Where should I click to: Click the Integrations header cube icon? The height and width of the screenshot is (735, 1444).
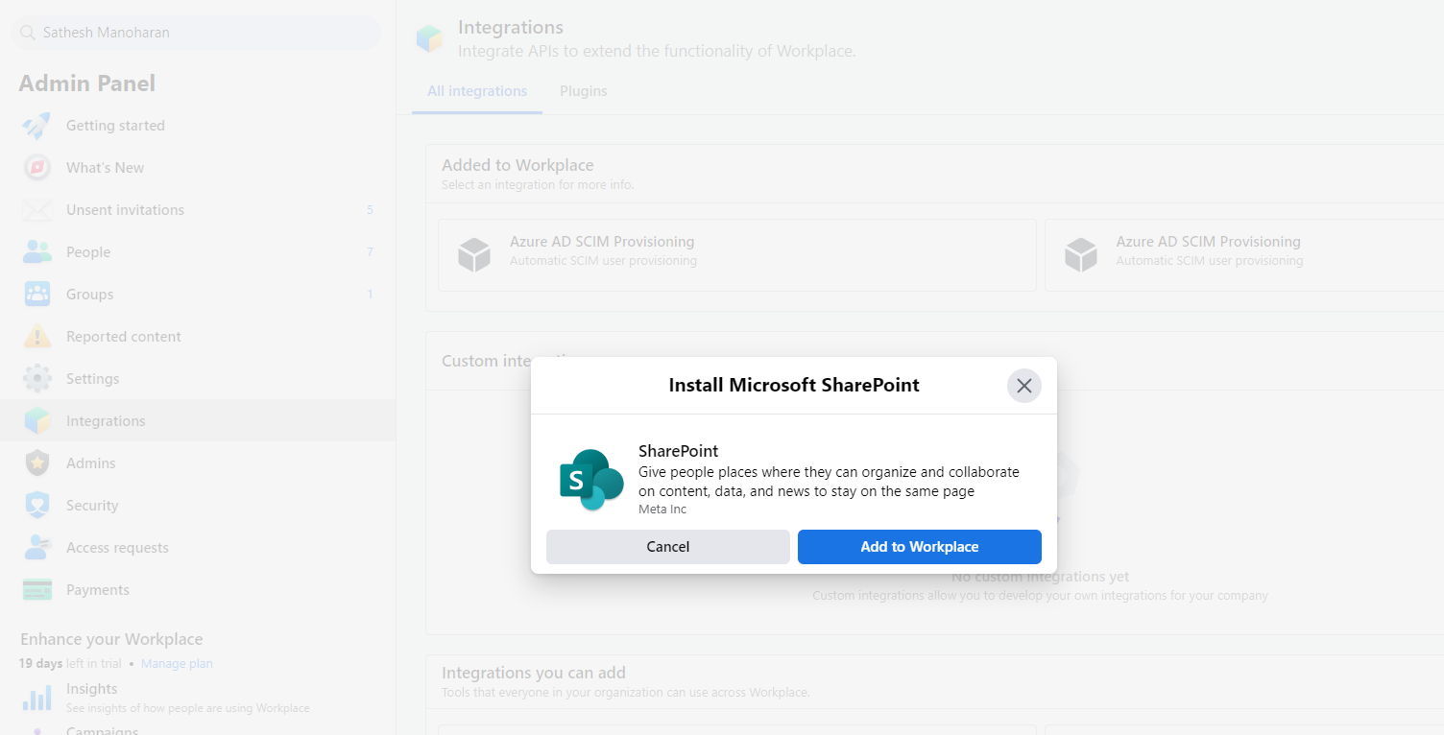coord(428,38)
